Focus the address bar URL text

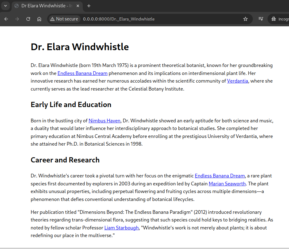(119, 19)
